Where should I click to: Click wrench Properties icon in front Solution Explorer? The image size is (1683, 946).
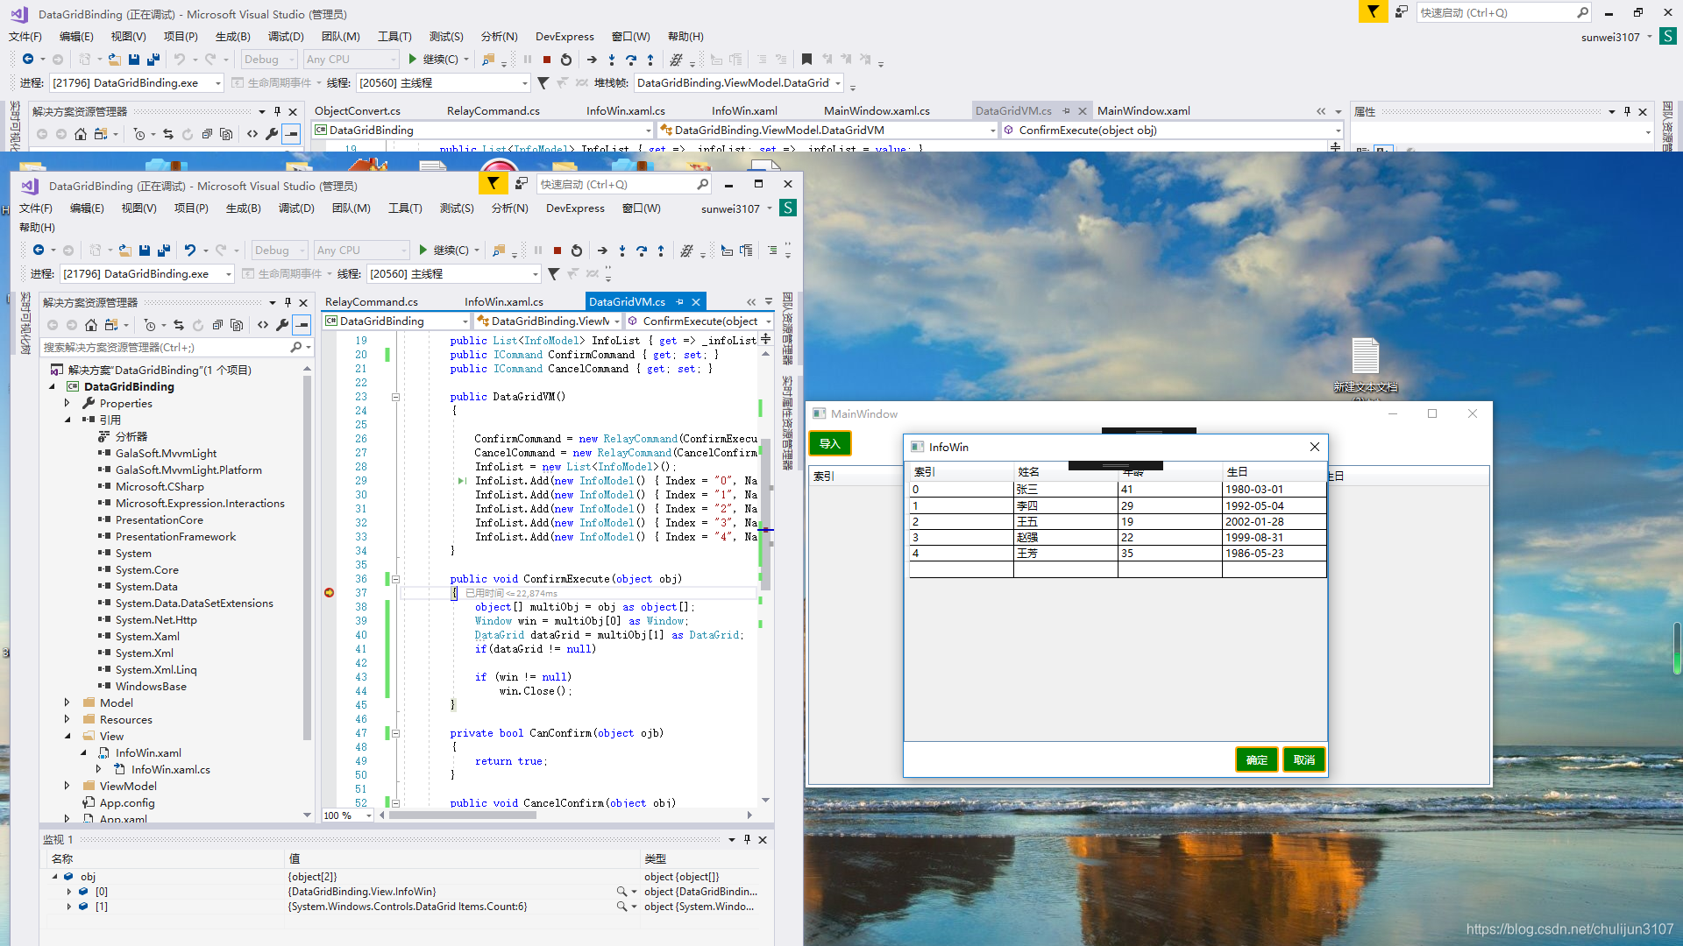(282, 325)
